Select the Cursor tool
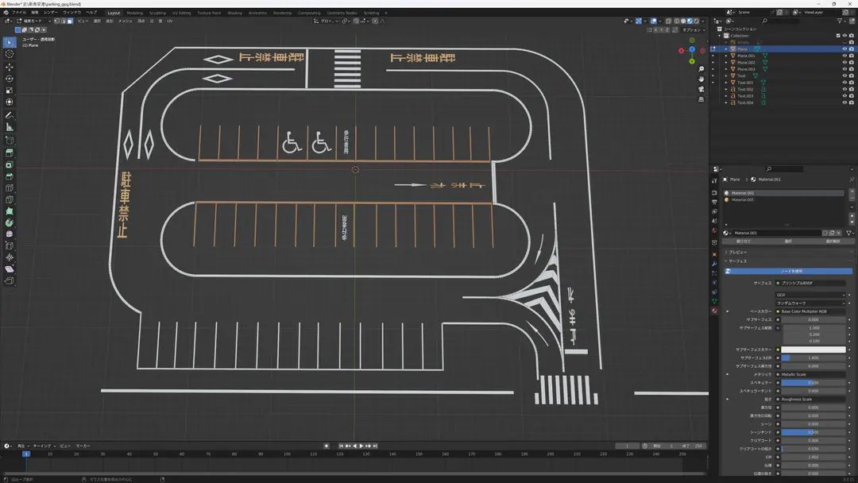The image size is (858, 483). (x=10, y=53)
